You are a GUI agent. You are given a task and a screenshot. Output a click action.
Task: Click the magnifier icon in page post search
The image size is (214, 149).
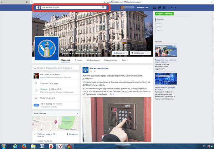pyautogui.click(x=35, y=68)
